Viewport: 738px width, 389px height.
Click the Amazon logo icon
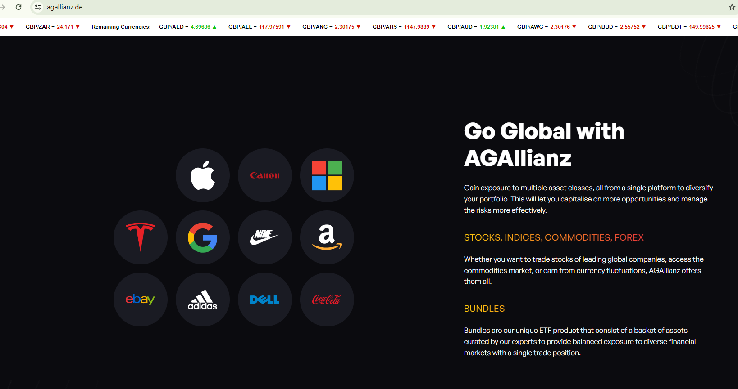[327, 237]
